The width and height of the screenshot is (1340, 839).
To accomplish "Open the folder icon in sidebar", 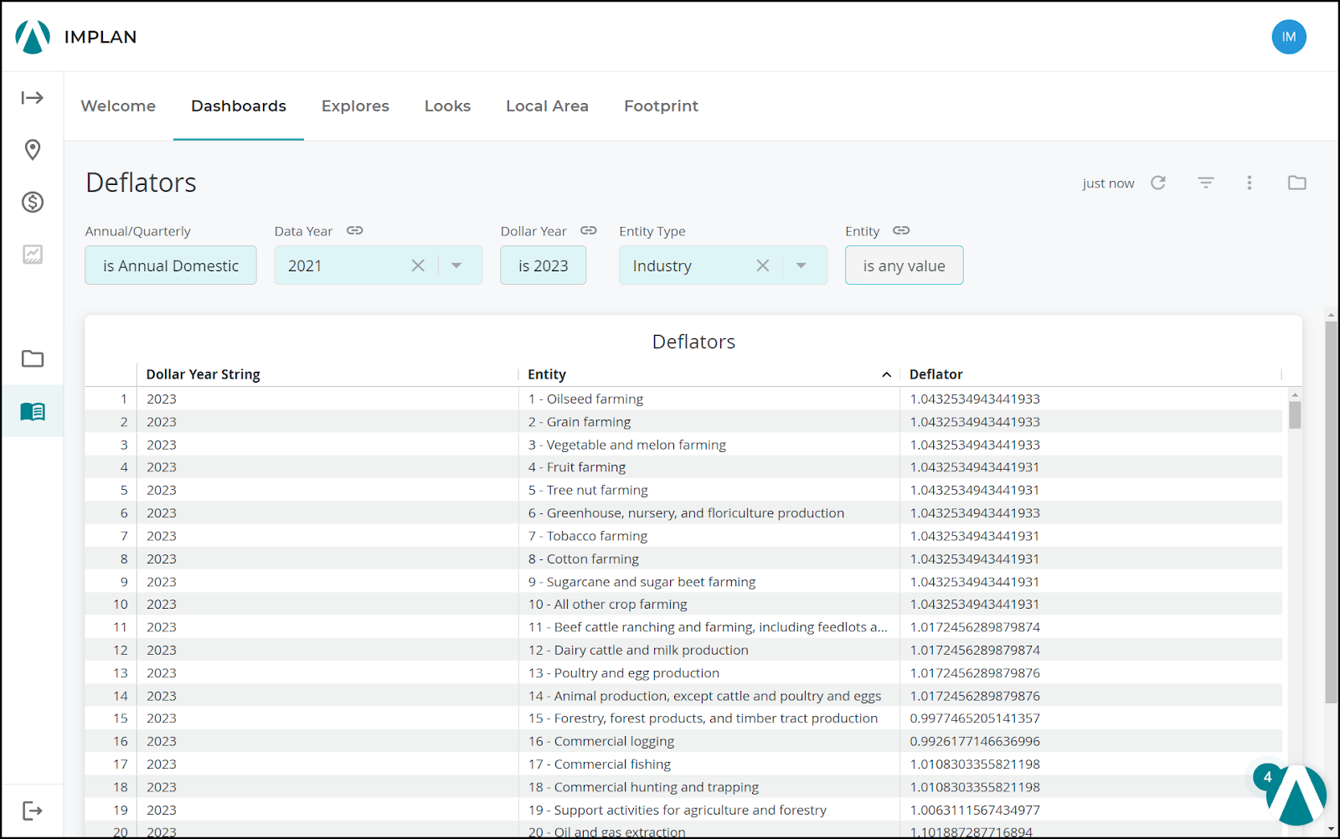I will 33,359.
